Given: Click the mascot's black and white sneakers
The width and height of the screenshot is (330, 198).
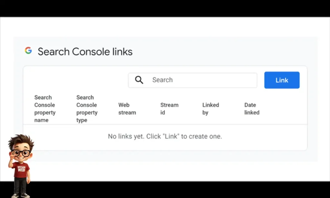Looking at the screenshot, I should (x=20, y=195).
